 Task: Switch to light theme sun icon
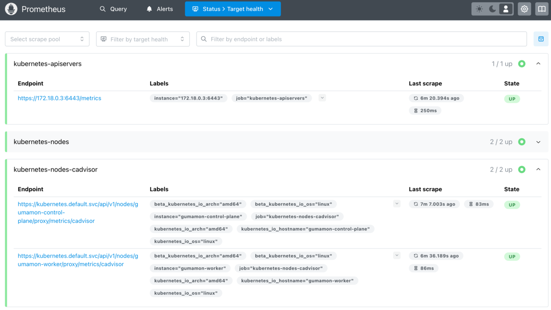click(479, 9)
